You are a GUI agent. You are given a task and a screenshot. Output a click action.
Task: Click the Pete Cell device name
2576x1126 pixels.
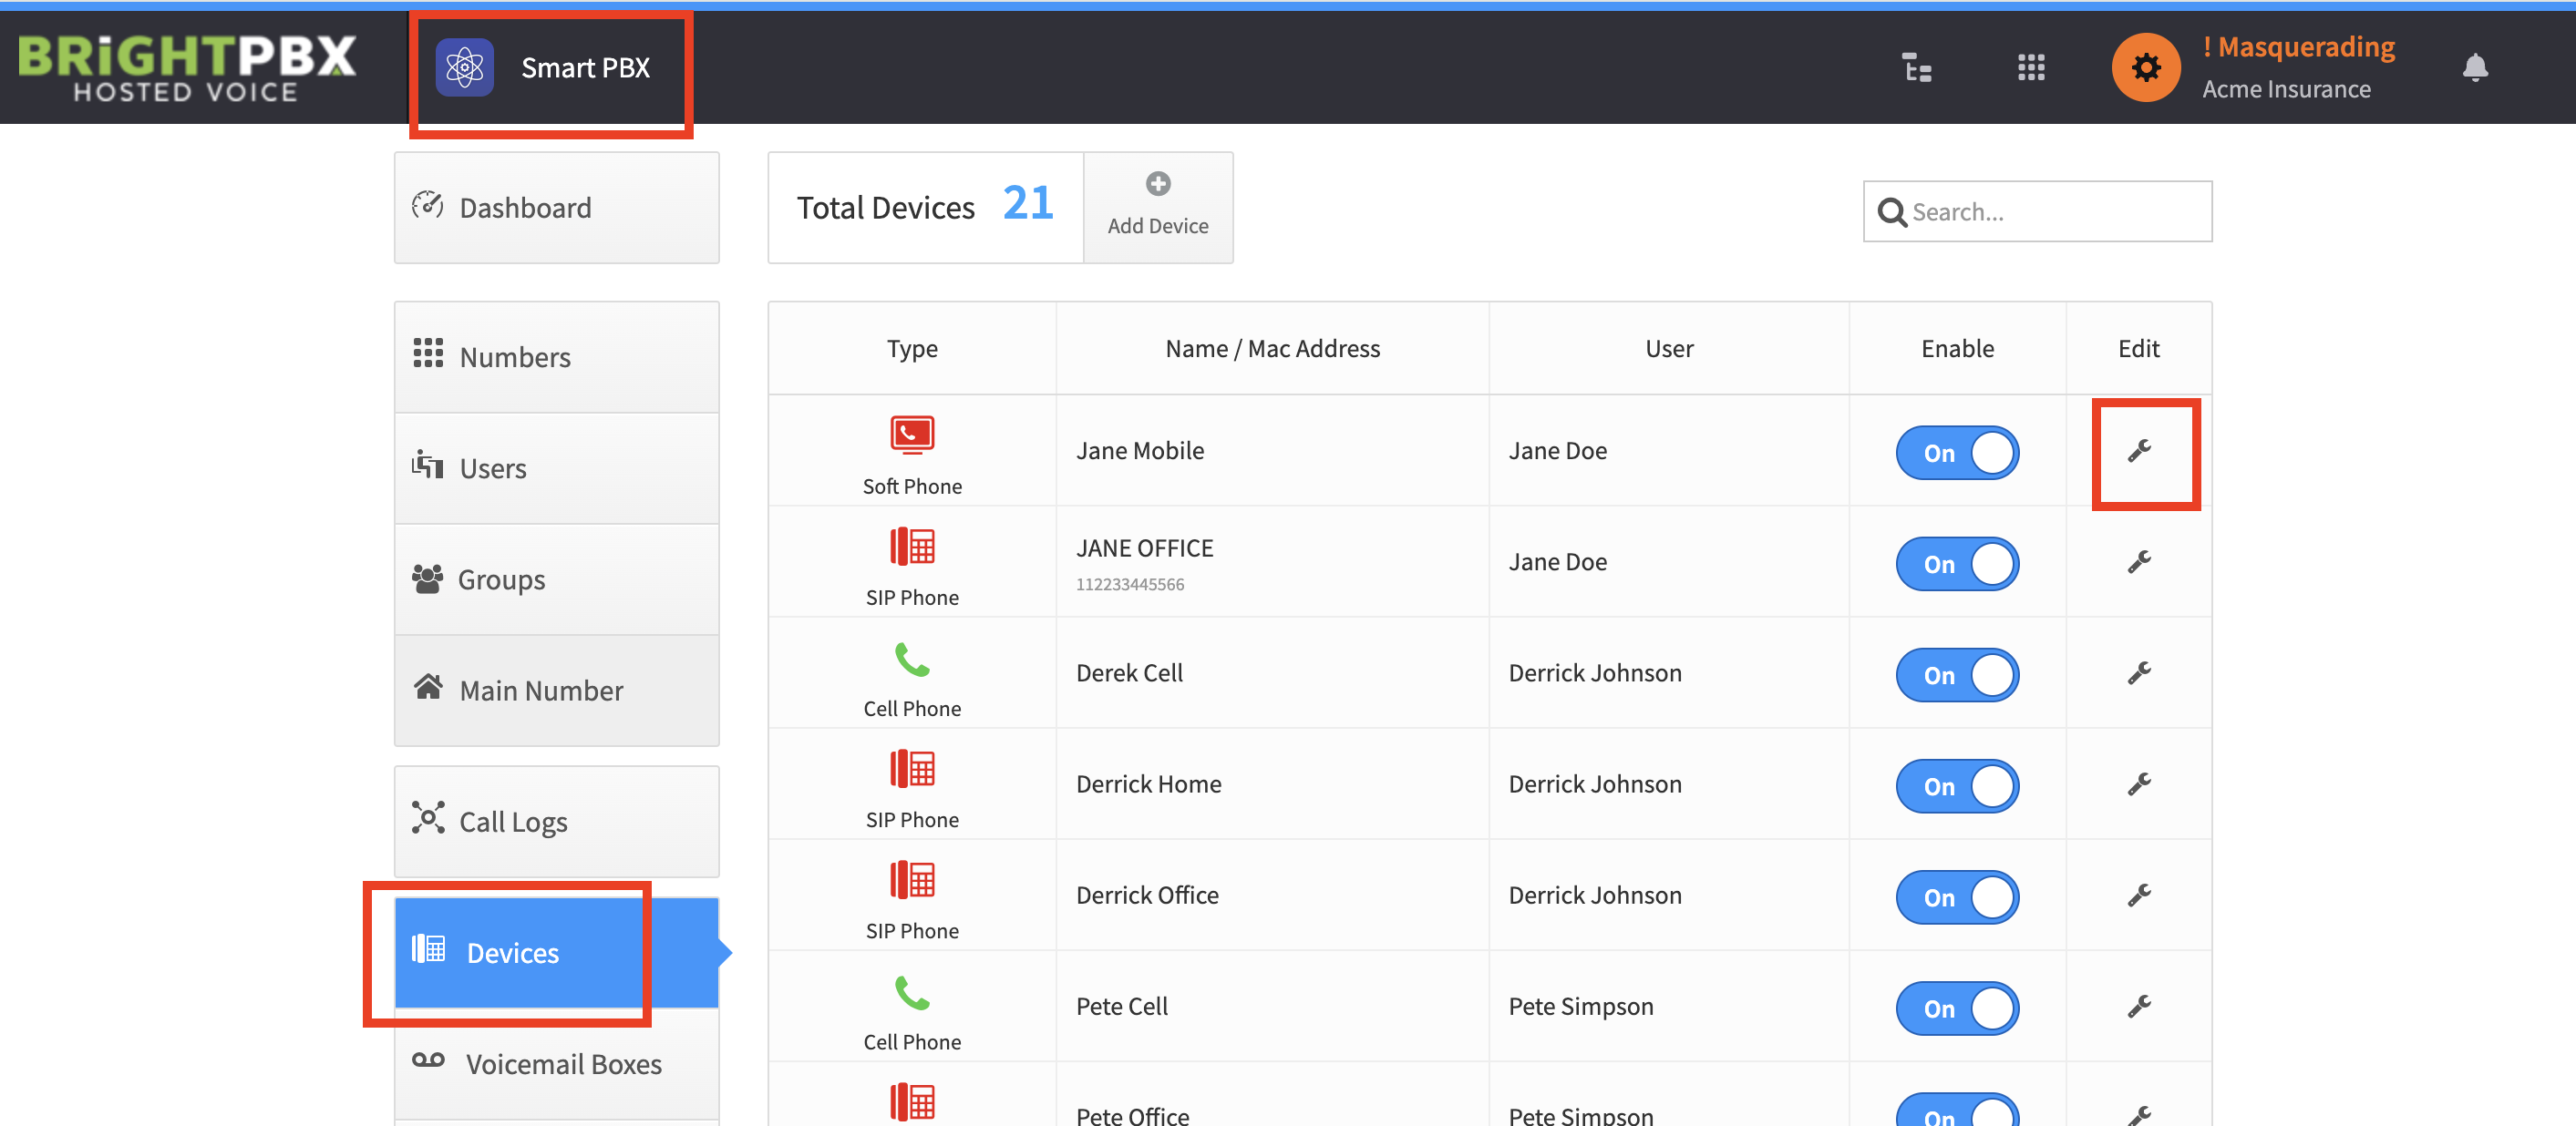[1122, 1006]
